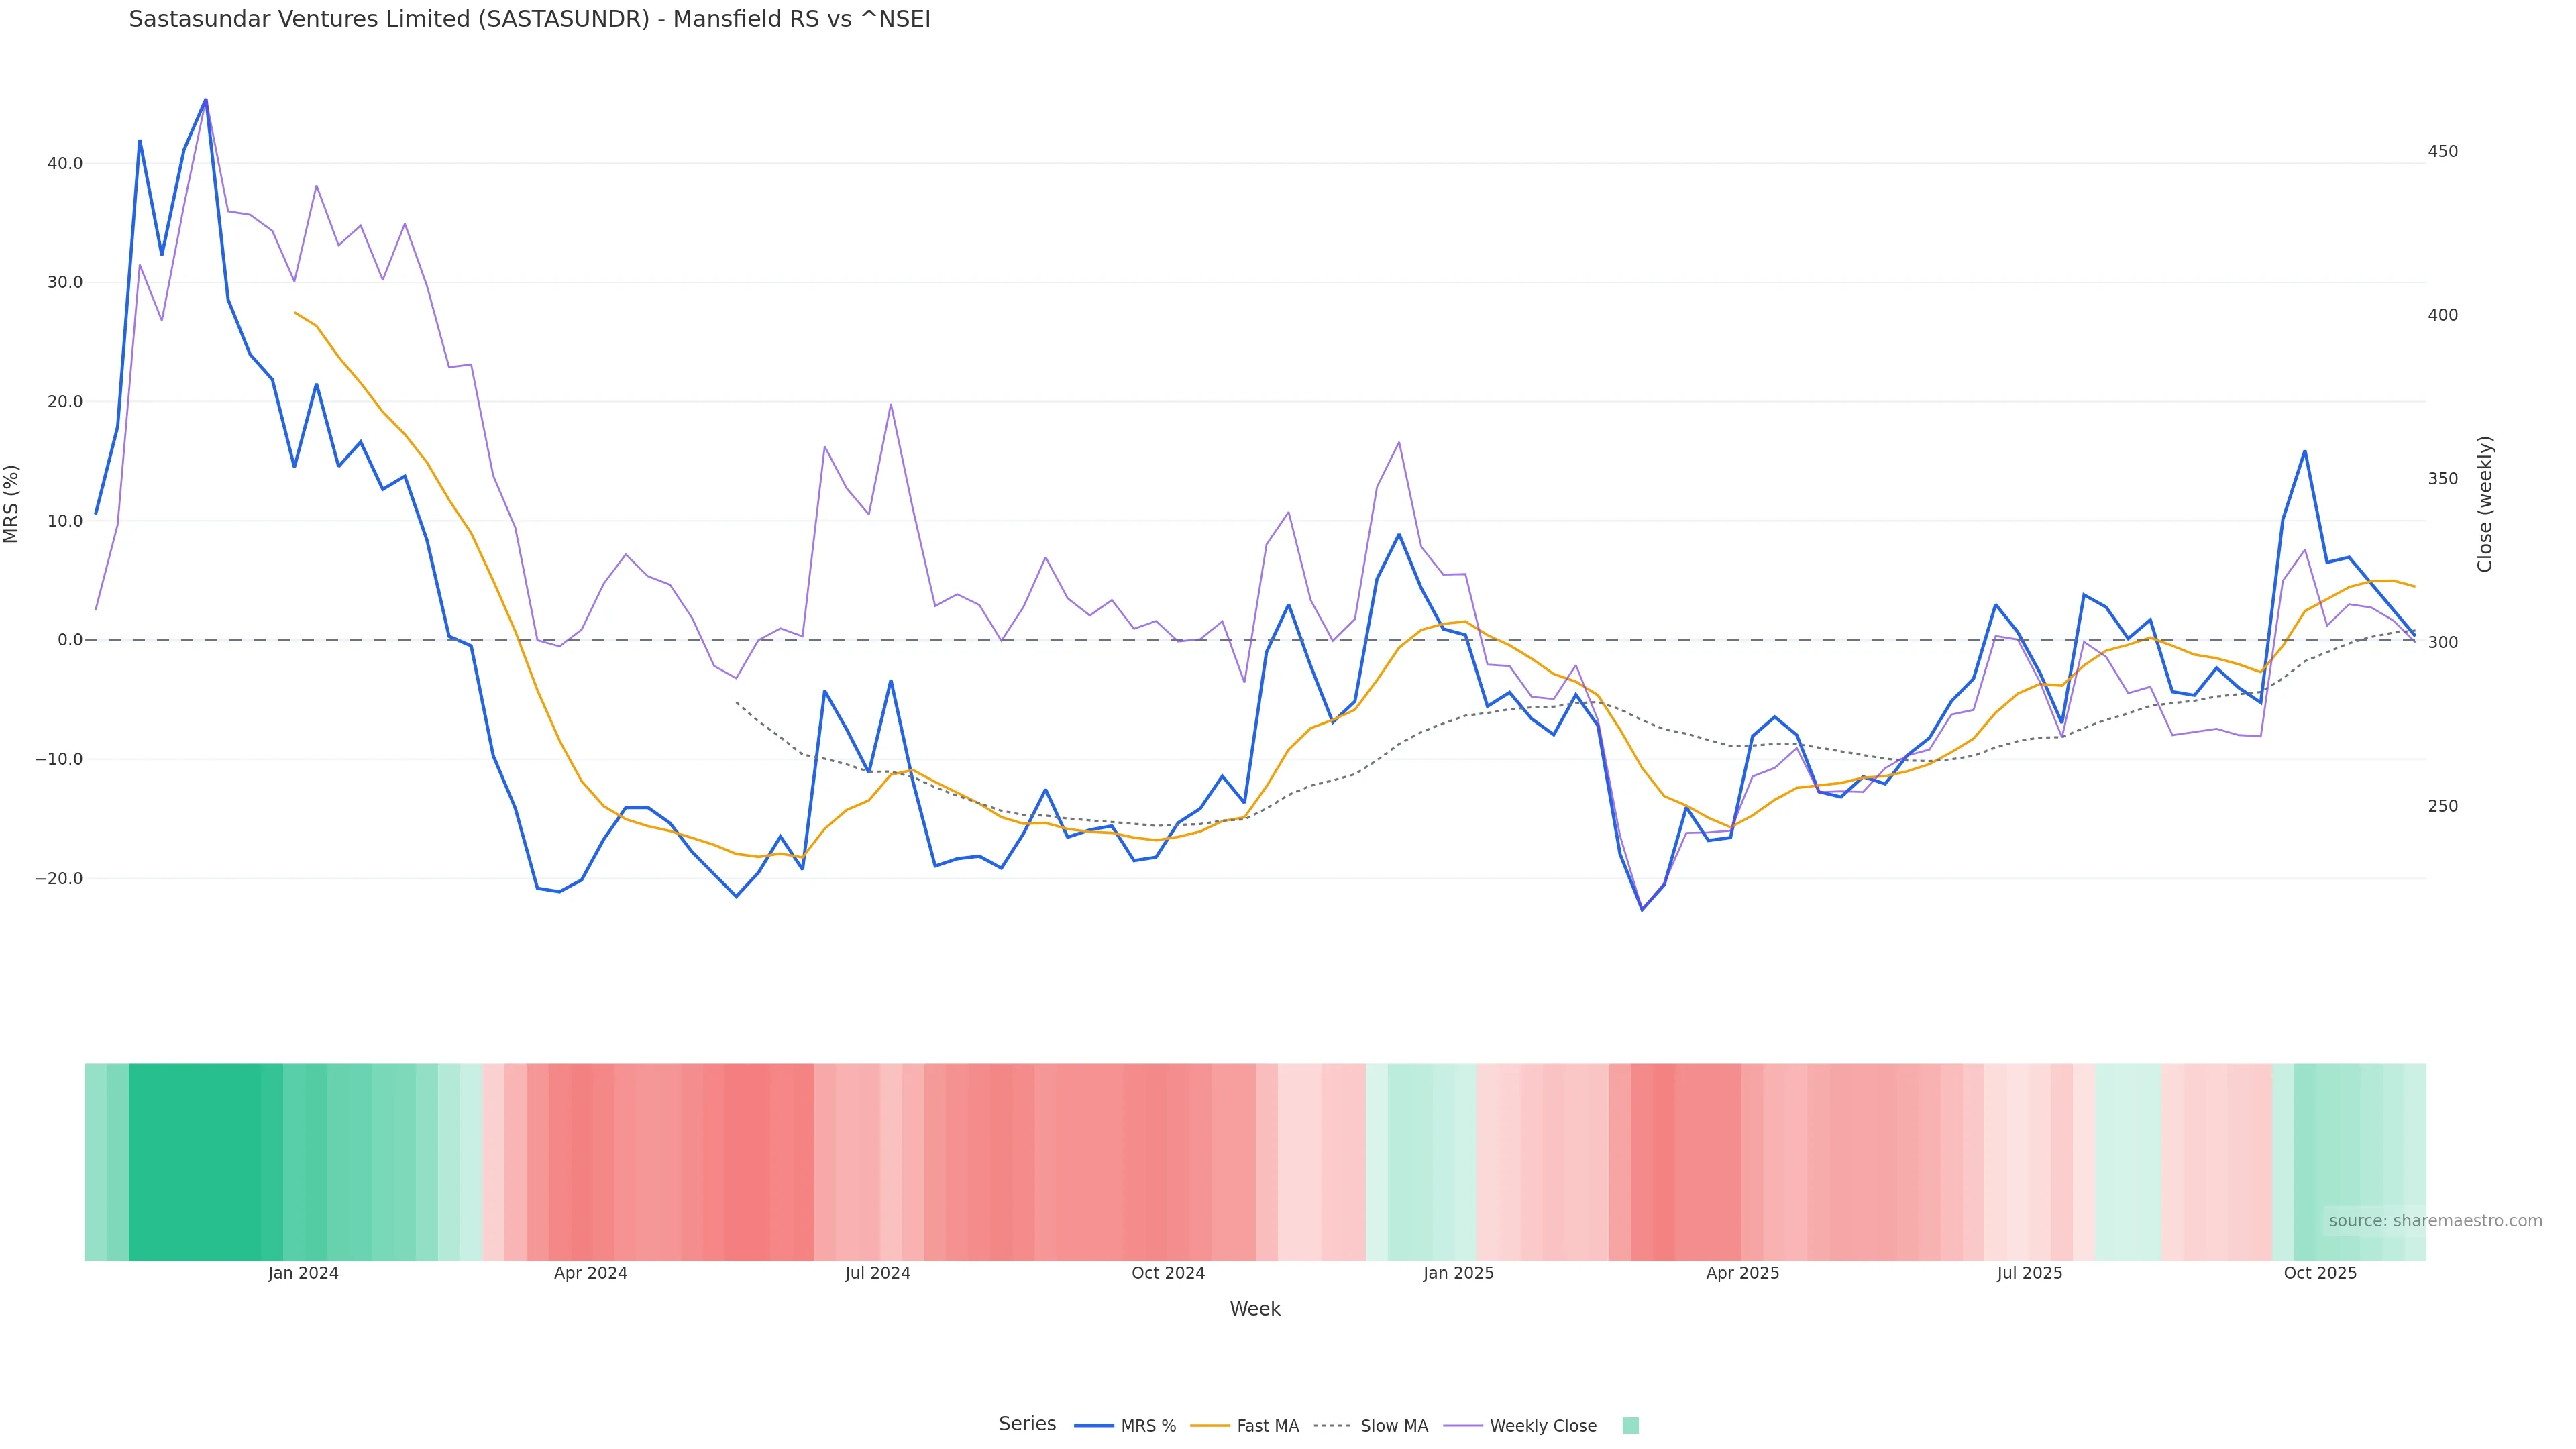This screenshot has width=2576, height=1449.
Task: Click the MRS (%) y-axis title
Action: (12, 504)
